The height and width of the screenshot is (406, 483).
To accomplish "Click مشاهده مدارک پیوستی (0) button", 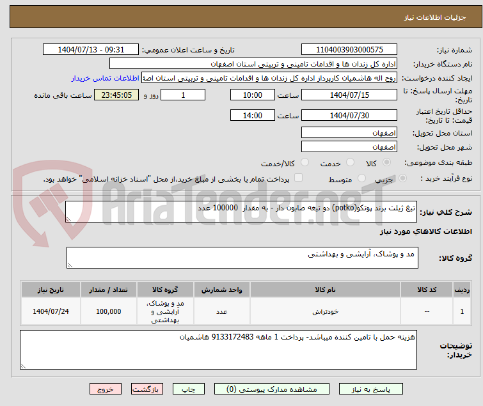I will click(272, 389).
